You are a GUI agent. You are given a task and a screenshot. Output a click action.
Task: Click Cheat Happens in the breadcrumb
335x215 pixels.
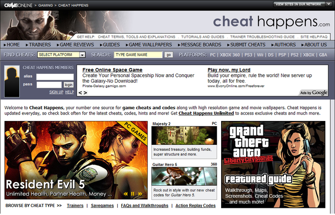tap(73, 5)
